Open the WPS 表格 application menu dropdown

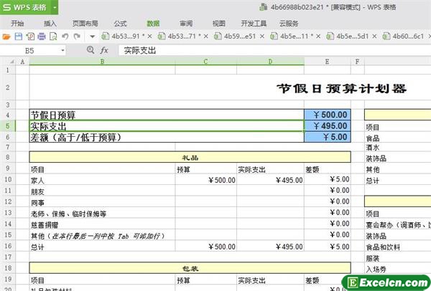tap(55, 7)
